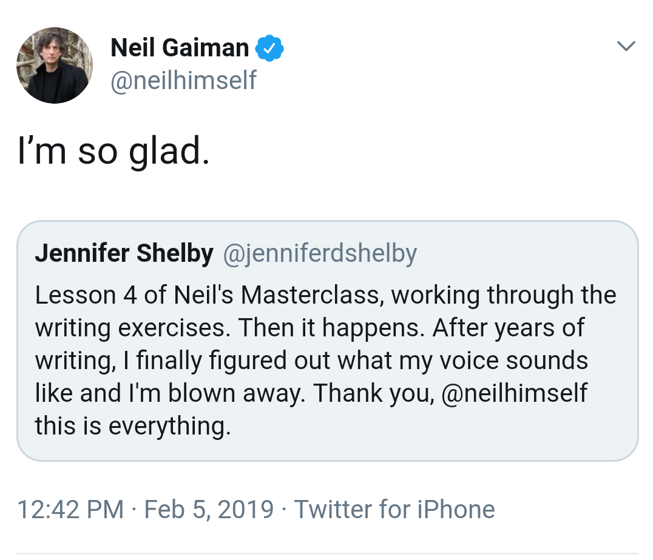Click the Neil Gaiman display name
Viewport: 653px width, 560px height.
pos(180,48)
